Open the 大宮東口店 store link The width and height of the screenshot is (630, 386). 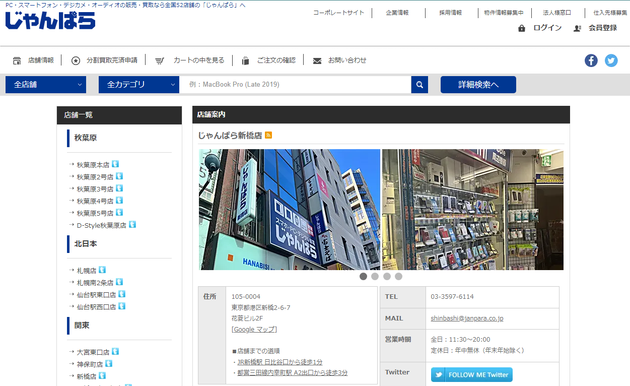(x=93, y=352)
